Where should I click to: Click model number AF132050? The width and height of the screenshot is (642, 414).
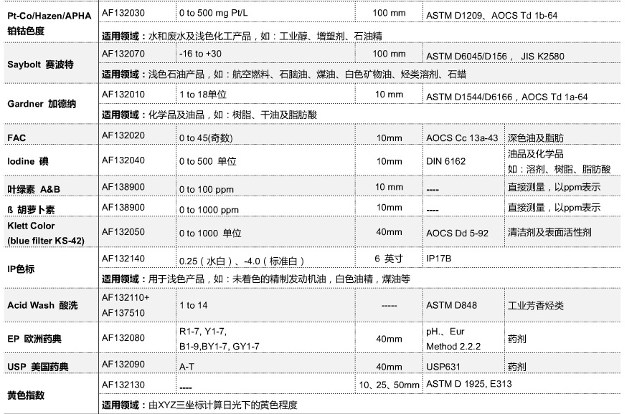(123, 232)
